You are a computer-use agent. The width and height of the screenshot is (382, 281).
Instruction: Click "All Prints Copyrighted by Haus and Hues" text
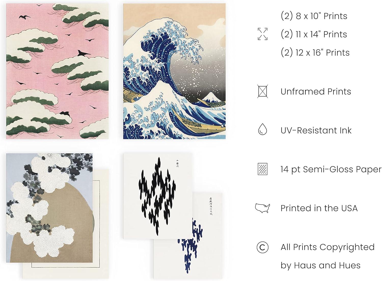(328, 256)
